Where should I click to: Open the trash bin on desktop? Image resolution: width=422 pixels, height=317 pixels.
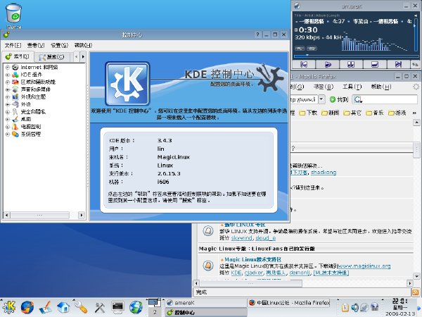coord(14,13)
